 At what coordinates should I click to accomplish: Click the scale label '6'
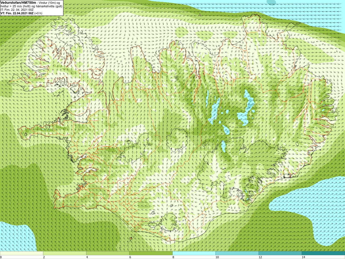[x=130, y=257]
